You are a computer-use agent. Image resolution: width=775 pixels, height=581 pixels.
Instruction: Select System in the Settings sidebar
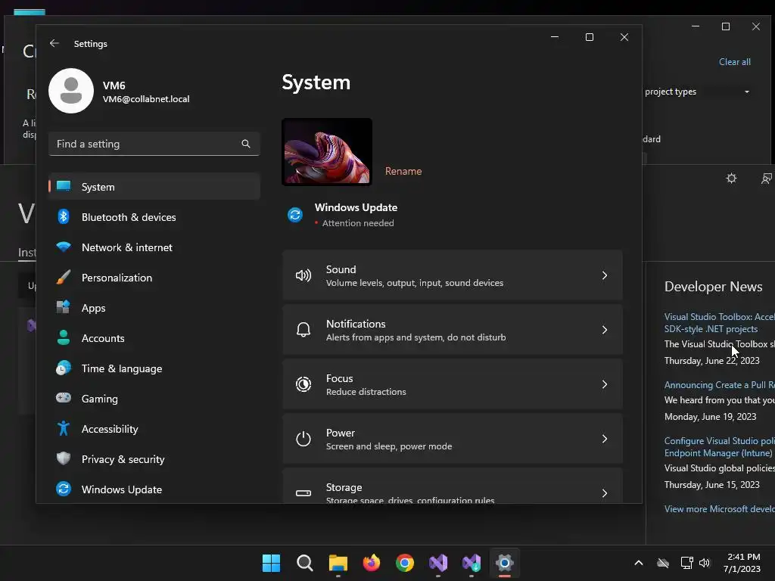click(x=154, y=187)
